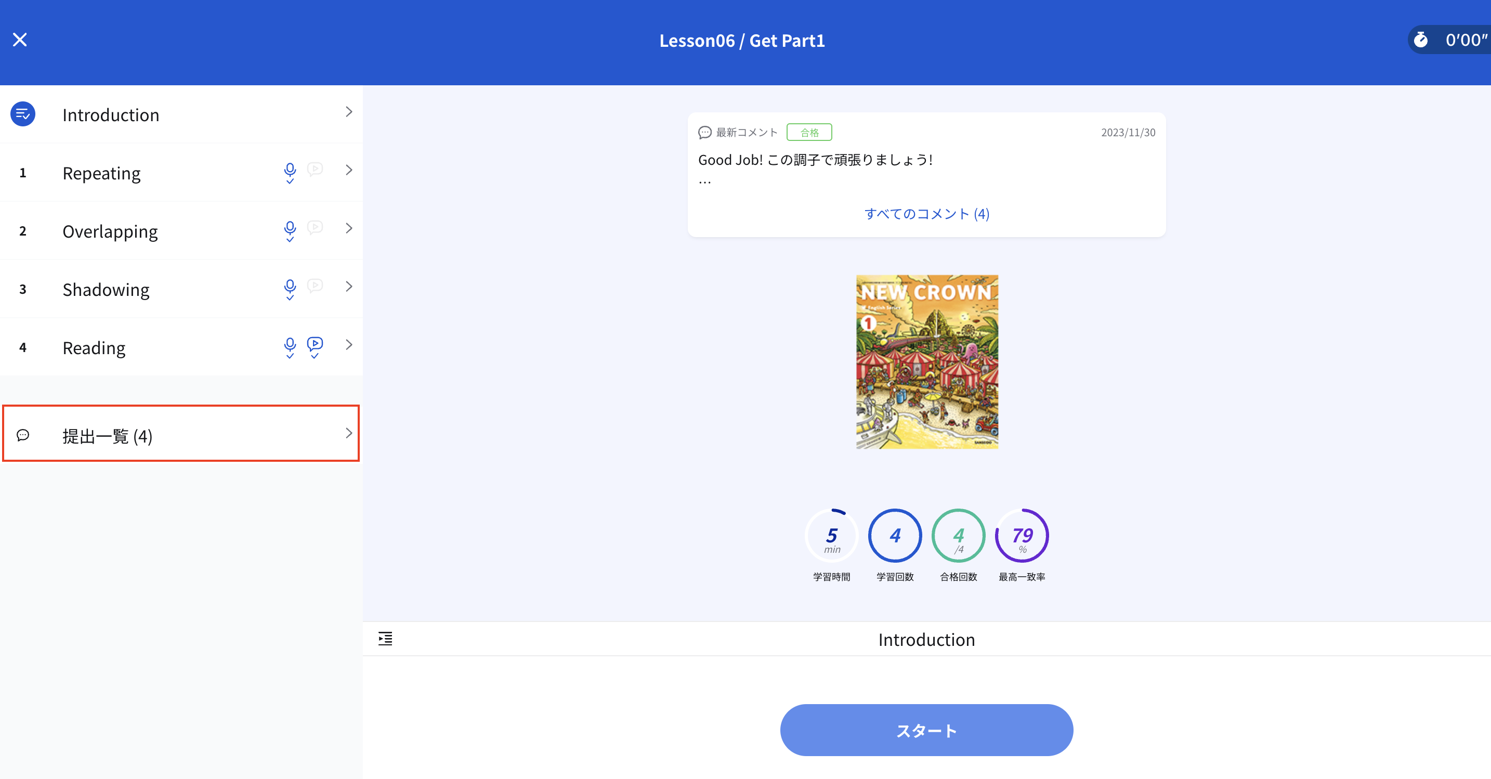Click the header title Lesson06 / Get Part1
This screenshot has height=779, width=1491.
(742, 41)
